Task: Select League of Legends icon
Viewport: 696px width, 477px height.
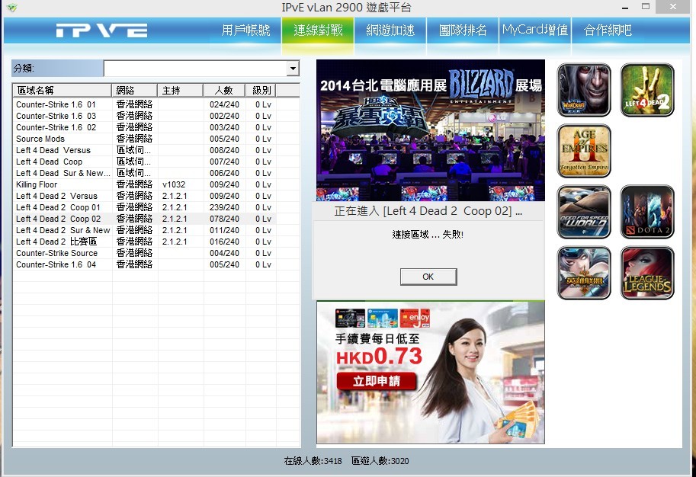Action: (647, 273)
